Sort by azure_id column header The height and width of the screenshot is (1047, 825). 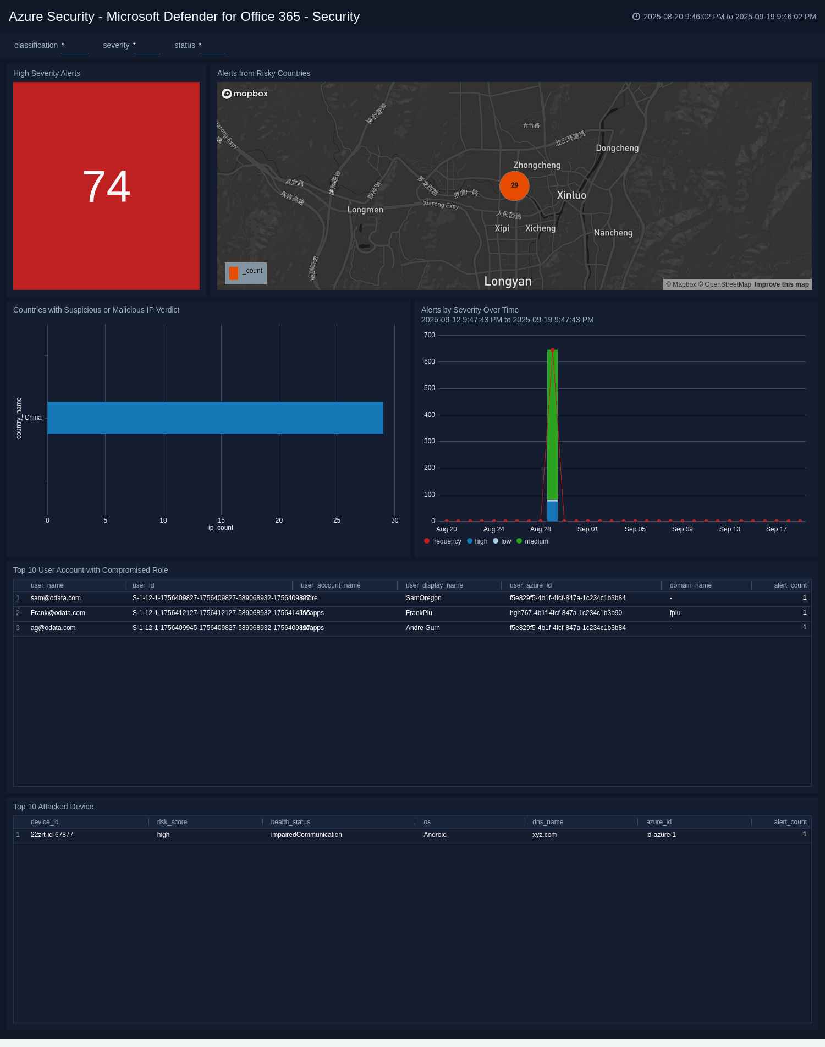pos(659,822)
